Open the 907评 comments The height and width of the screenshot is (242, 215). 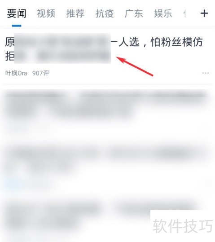point(40,73)
